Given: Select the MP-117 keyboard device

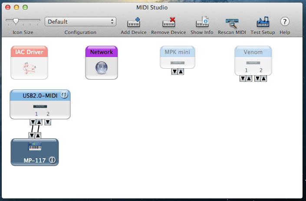Looking at the screenshot, I should [35, 152].
